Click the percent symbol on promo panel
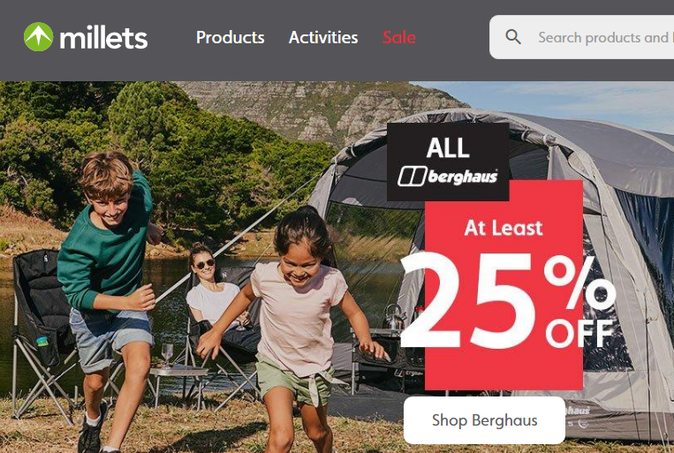Screen dimensions: 674x453 (x=579, y=283)
